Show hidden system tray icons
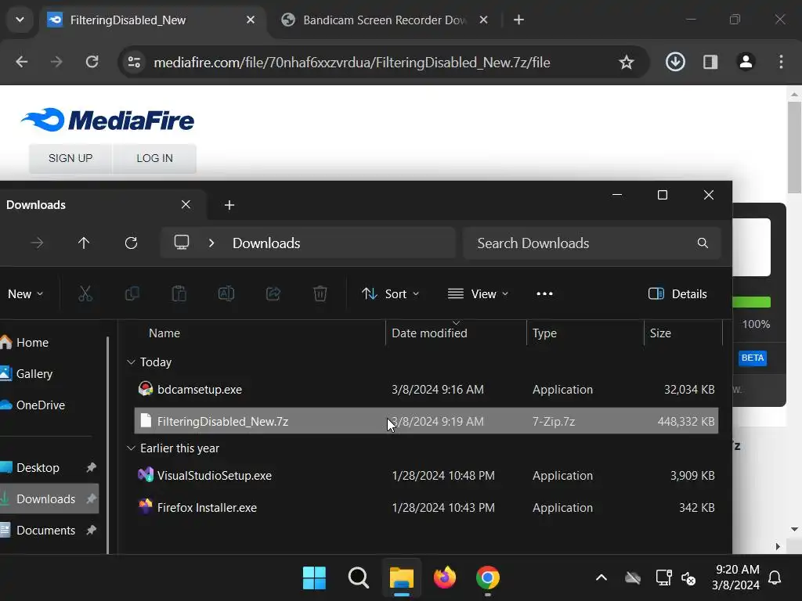The image size is (802, 601). click(601, 578)
